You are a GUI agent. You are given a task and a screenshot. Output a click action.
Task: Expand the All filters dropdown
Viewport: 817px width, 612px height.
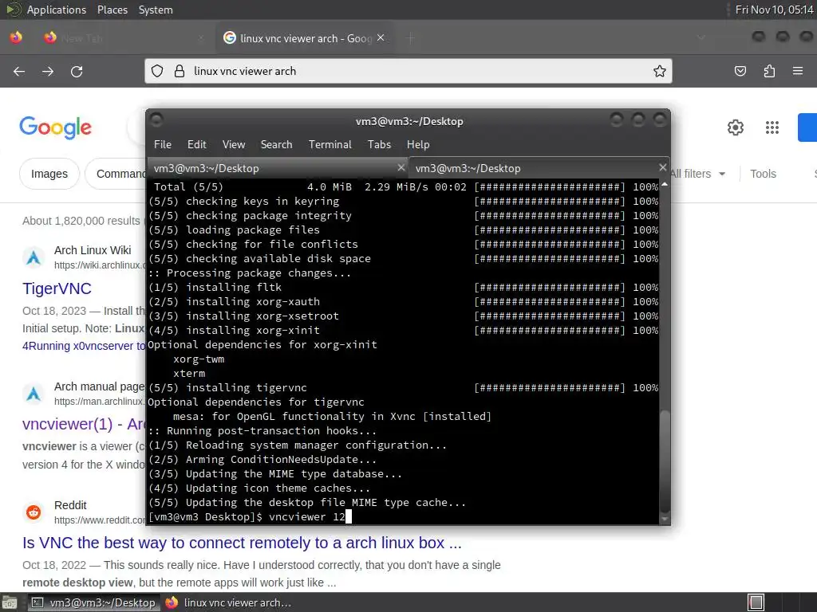click(697, 174)
